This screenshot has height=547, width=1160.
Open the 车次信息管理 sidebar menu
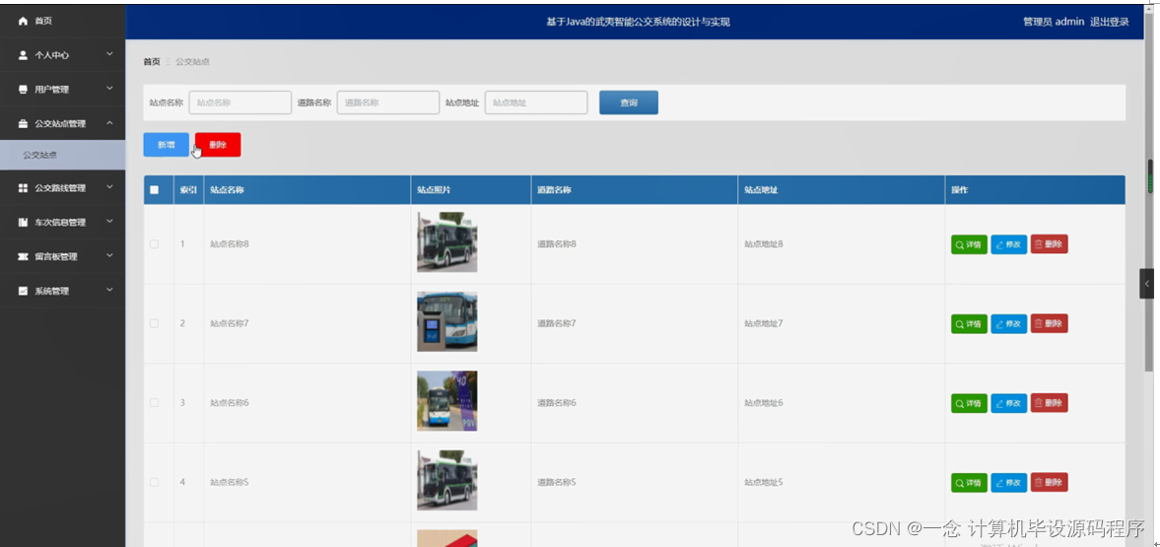[63, 222]
